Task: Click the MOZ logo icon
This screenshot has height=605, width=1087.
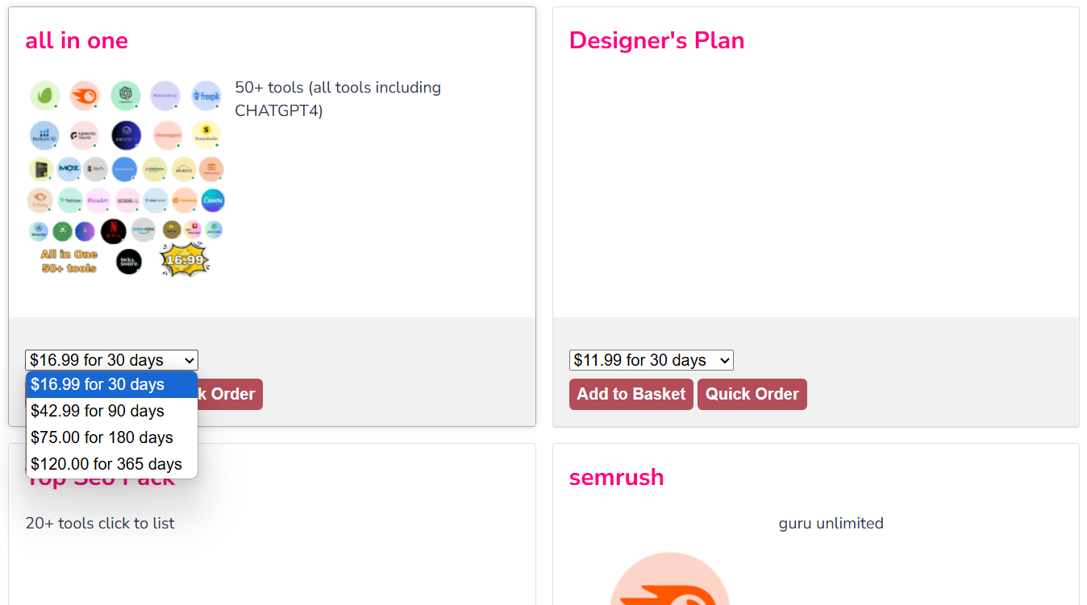Action: pyautogui.click(x=69, y=169)
